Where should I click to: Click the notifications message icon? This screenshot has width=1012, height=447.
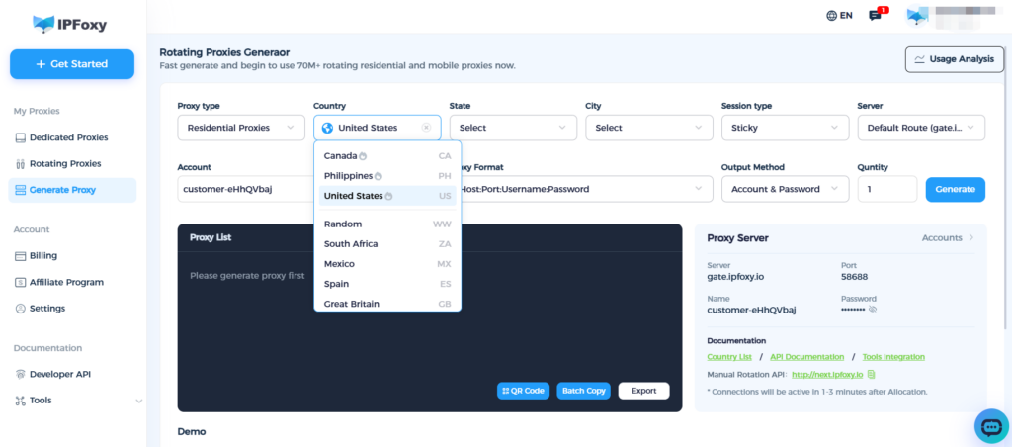pos(875,16)
